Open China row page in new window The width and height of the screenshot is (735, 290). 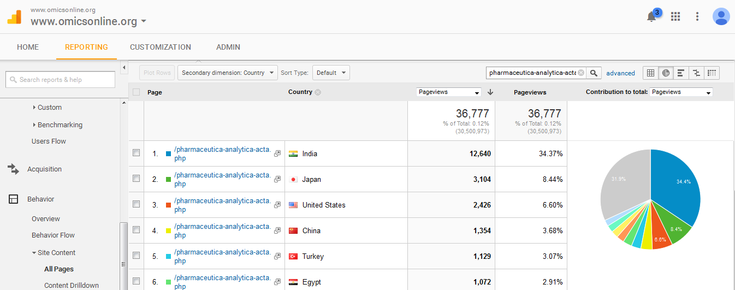tap(277, 230)
